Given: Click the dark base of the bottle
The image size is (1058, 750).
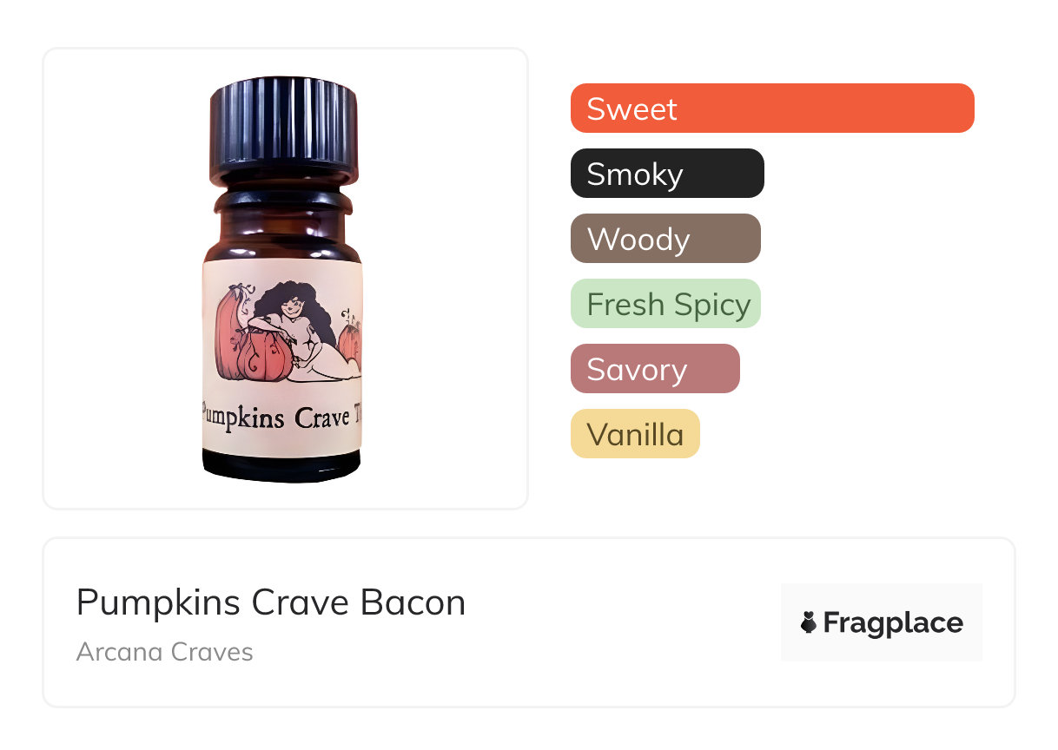Looking at the screenshot, I should (x=281, y=466).
